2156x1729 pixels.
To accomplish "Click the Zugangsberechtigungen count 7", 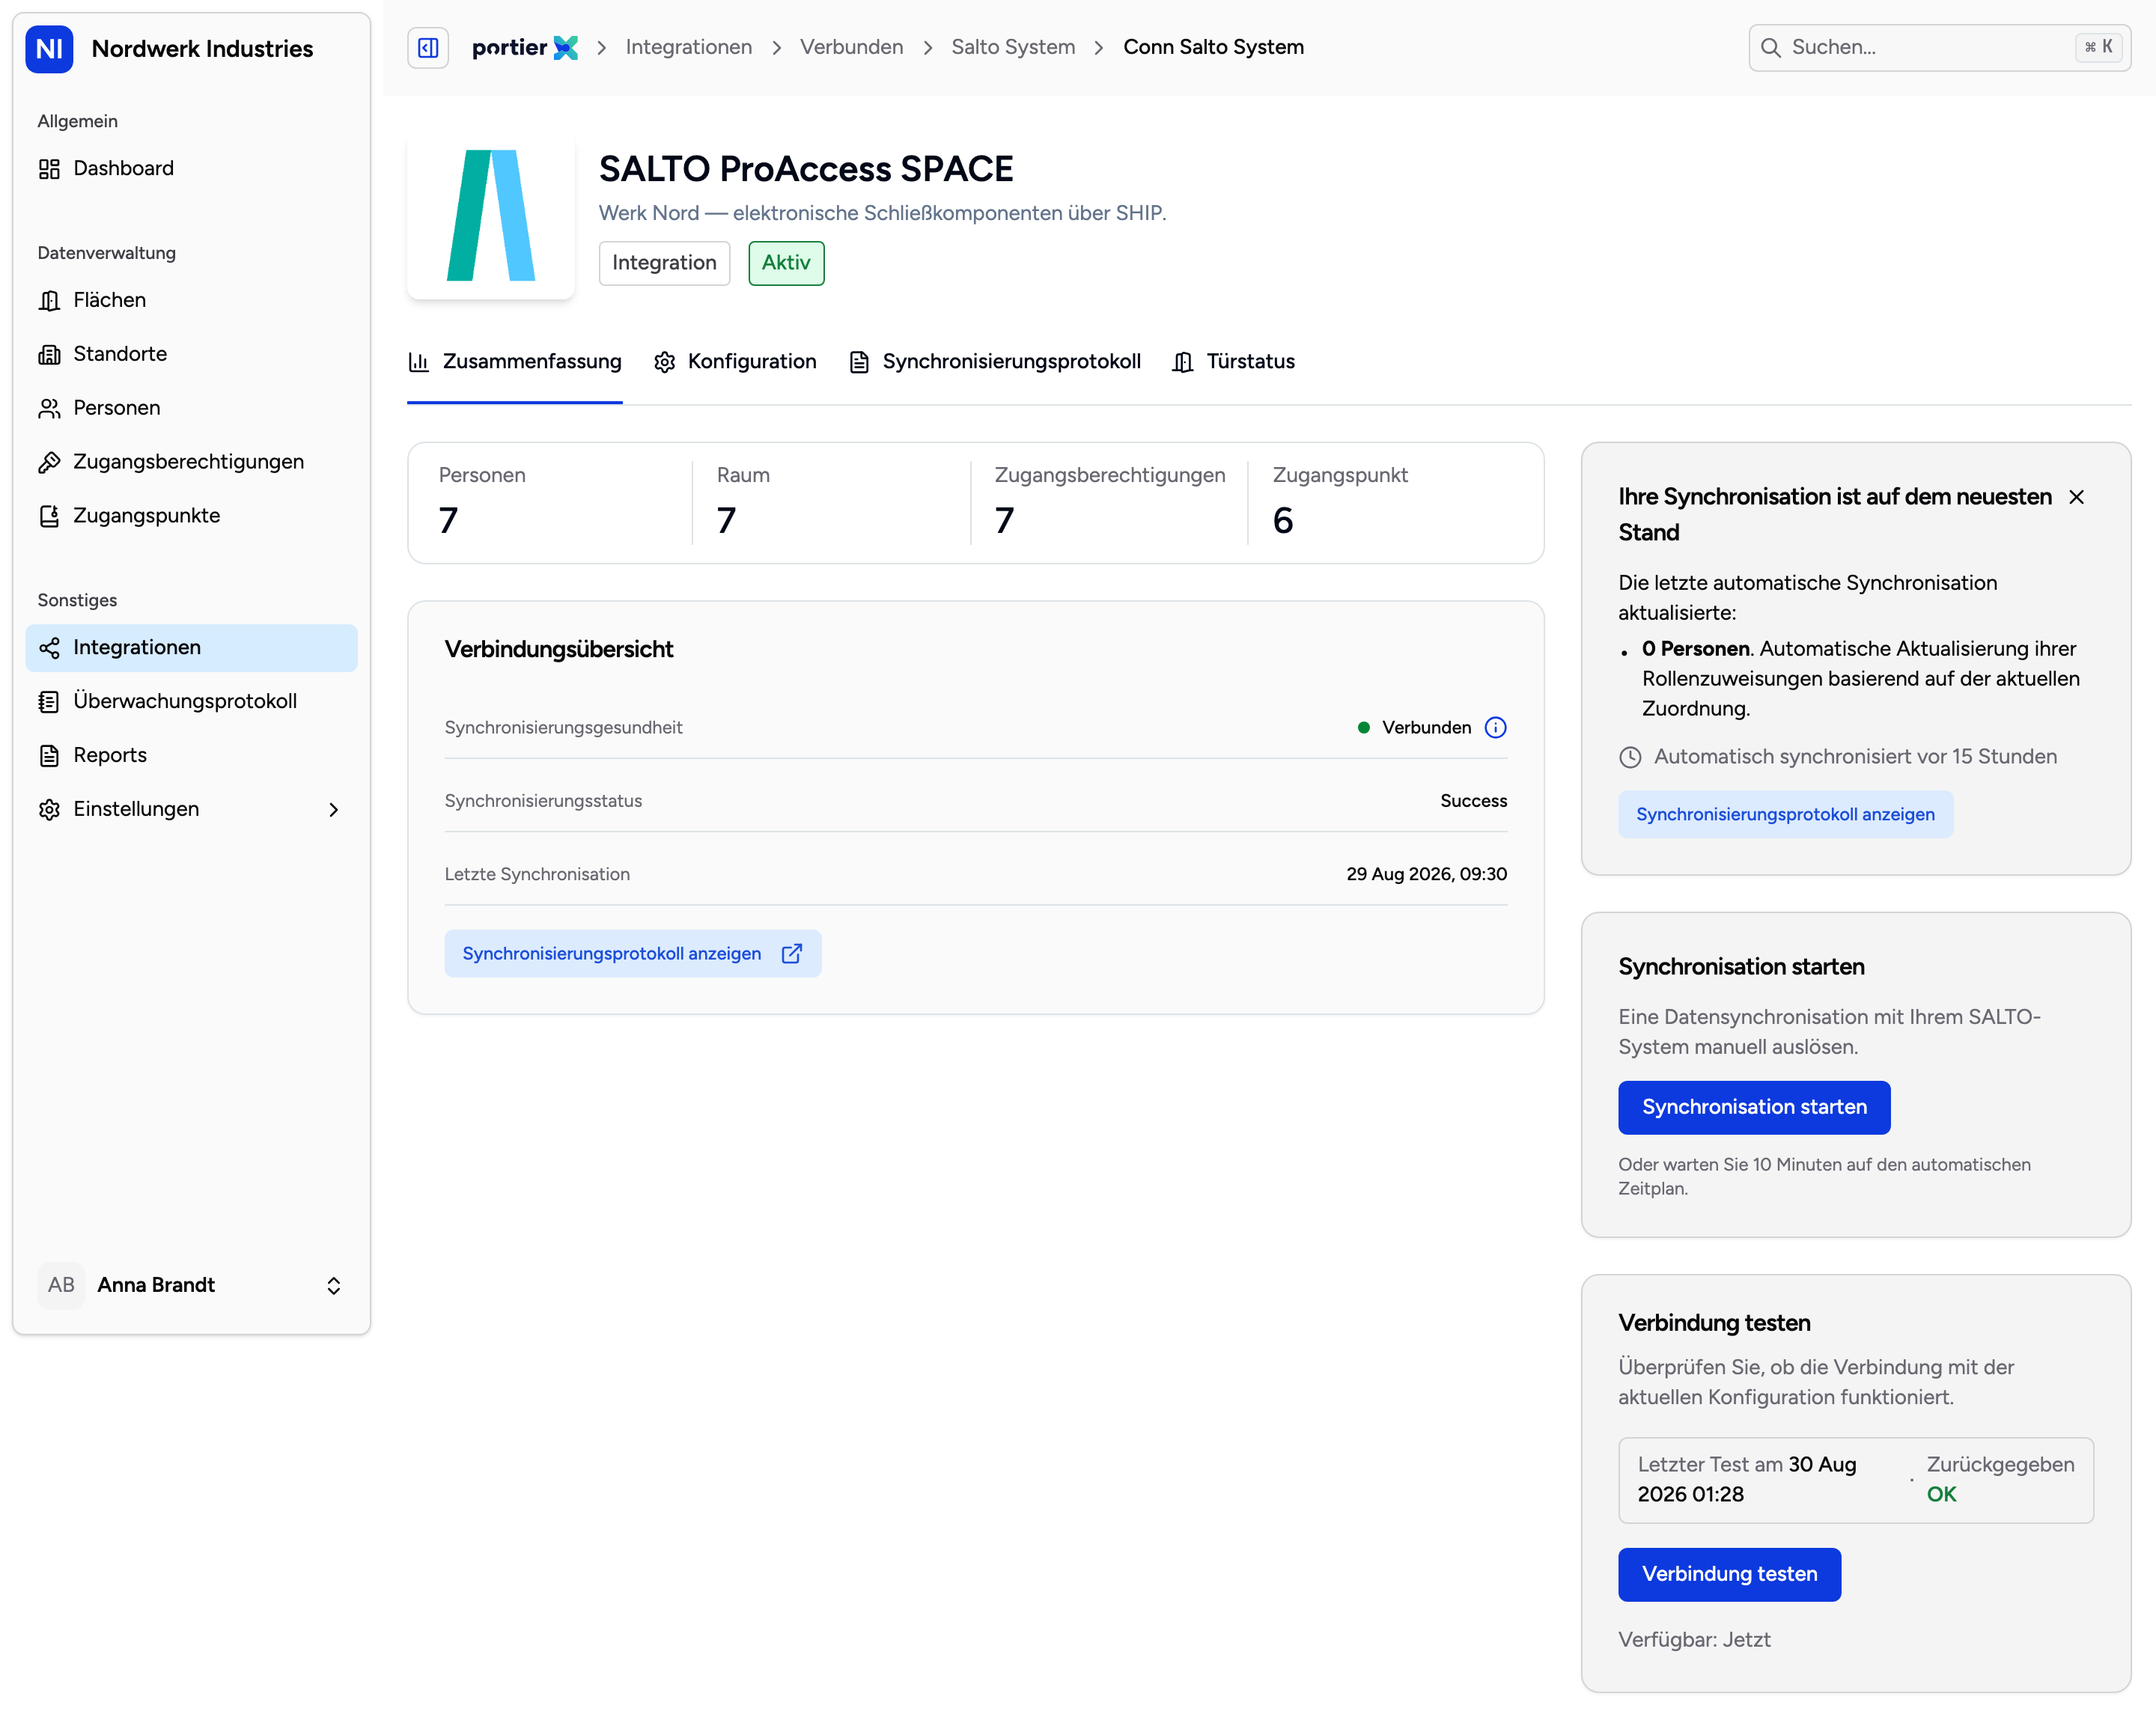I will pos(1005,521).
